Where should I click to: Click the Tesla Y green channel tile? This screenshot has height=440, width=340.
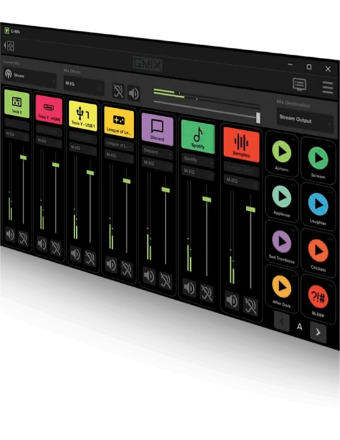click(17, 104)
